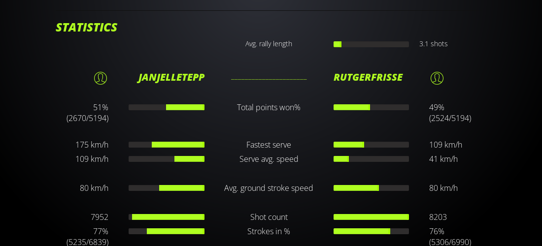Image resolution: width=542 pixels, height=246 pixels.
Task: Click JANJELLETEPP's Avg. ground stroke speed bar
Action: [x=167, y=188]
